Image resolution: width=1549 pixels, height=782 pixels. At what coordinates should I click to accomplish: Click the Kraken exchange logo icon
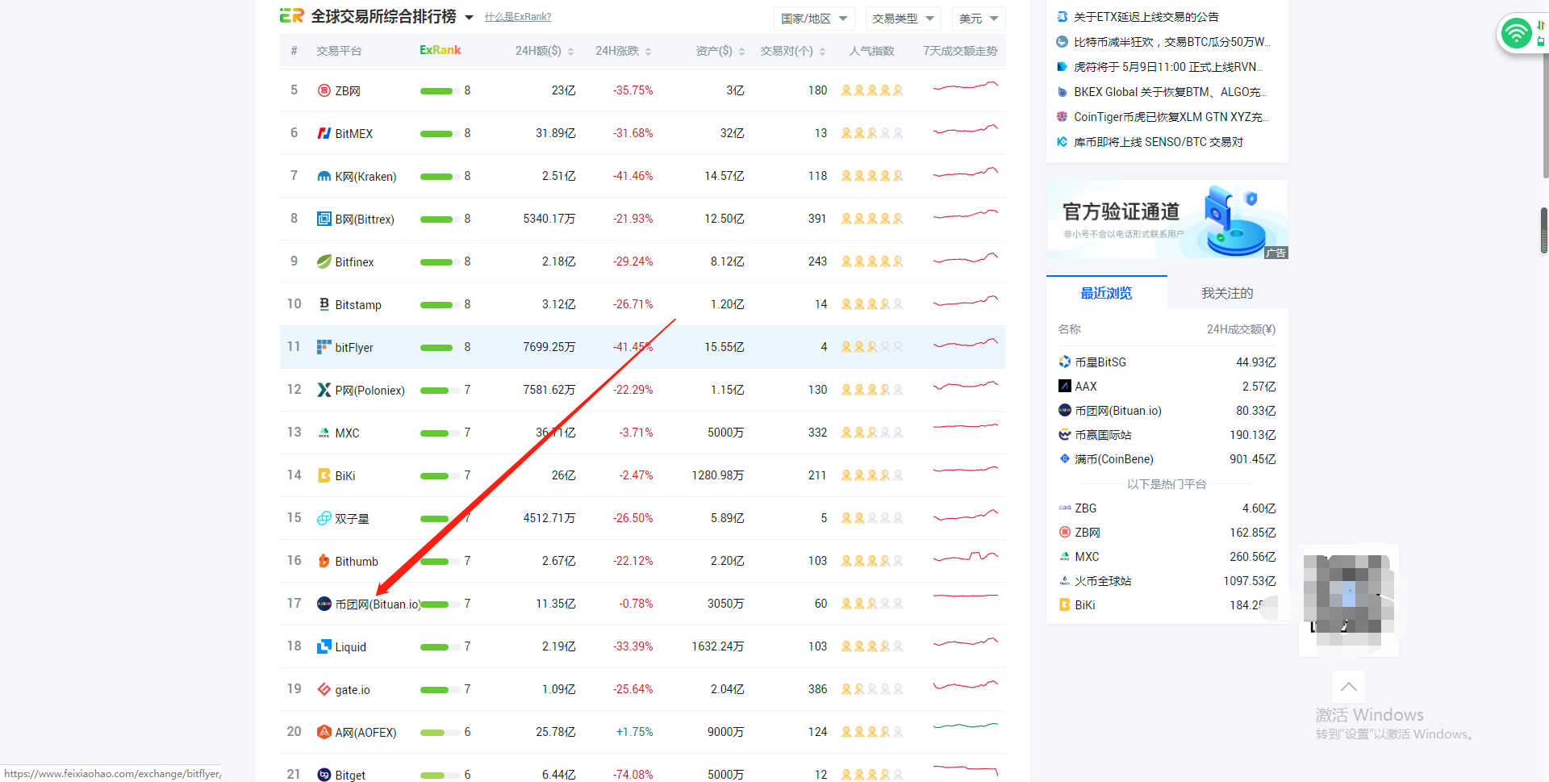pos(324,176)
